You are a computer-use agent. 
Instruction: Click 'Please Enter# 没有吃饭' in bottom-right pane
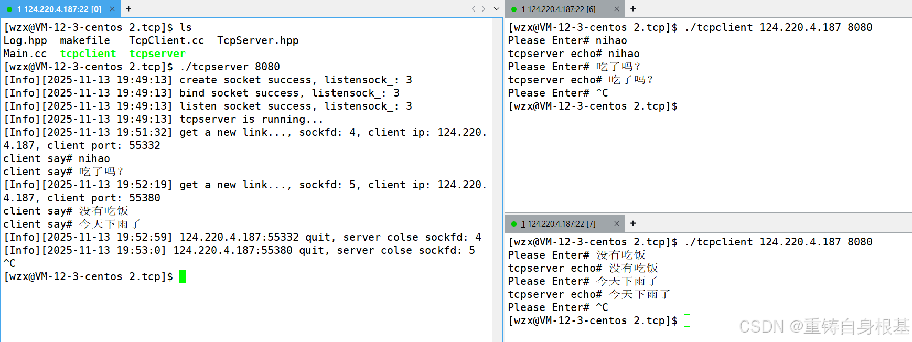(577, 255)
